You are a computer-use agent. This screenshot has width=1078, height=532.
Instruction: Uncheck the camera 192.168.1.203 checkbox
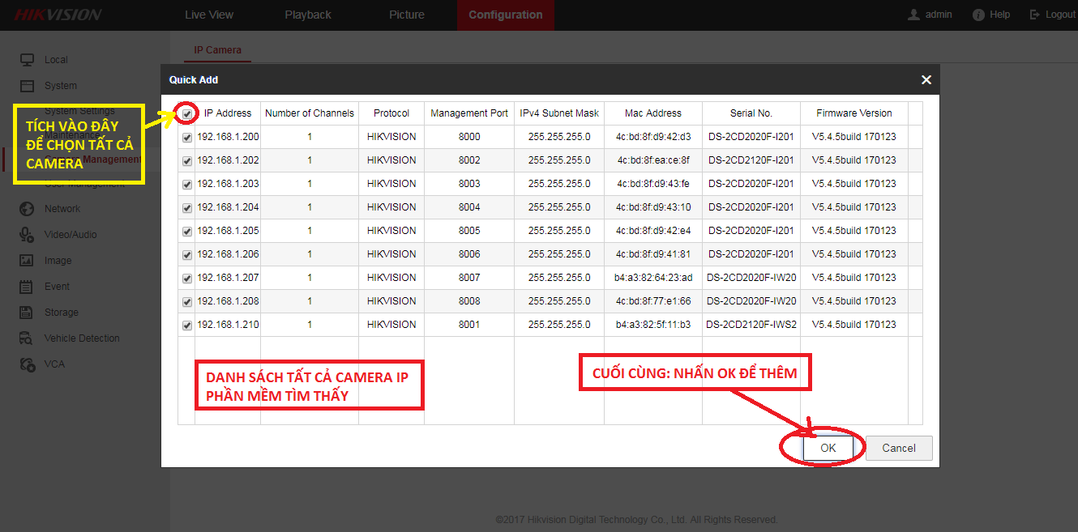coord(187,185)
